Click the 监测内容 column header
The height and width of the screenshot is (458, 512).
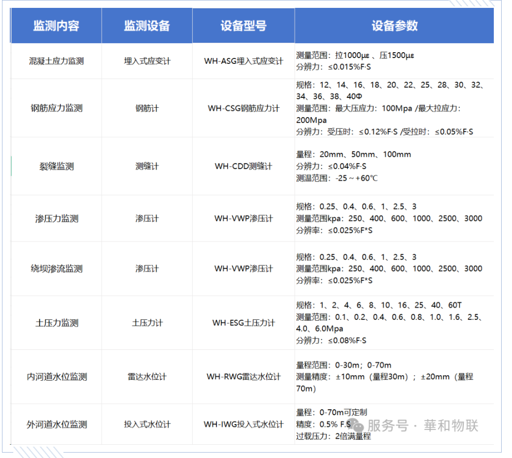pyautogui.click(x=56, y=26)
